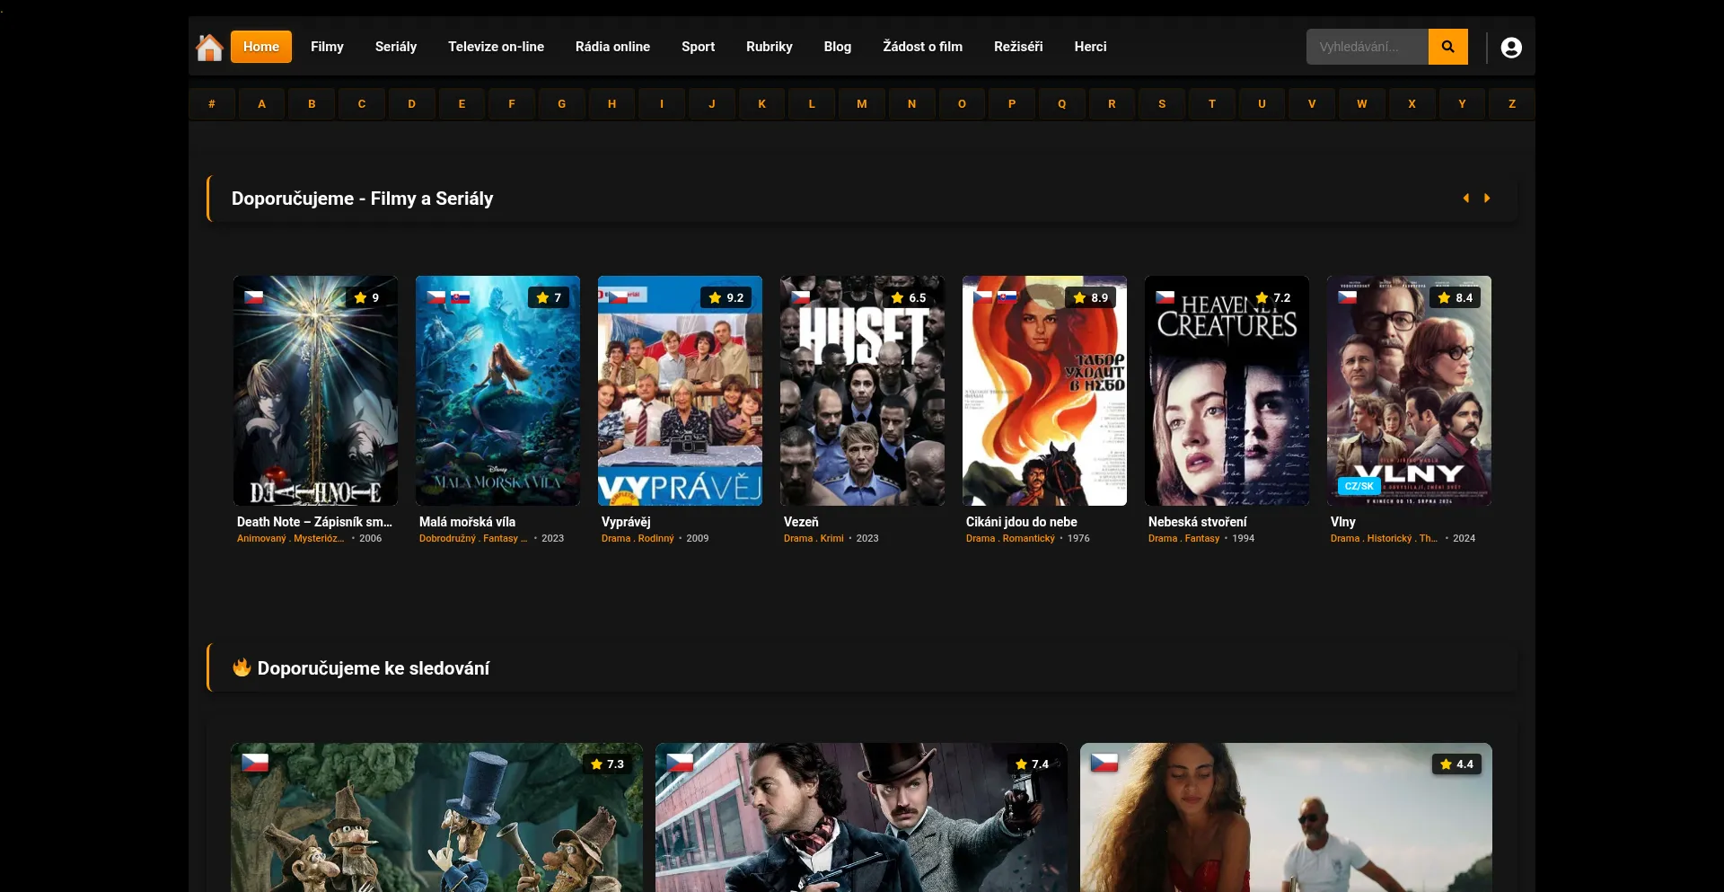
Task: Filter titles by the # symbol
Action: coord(212,104)
